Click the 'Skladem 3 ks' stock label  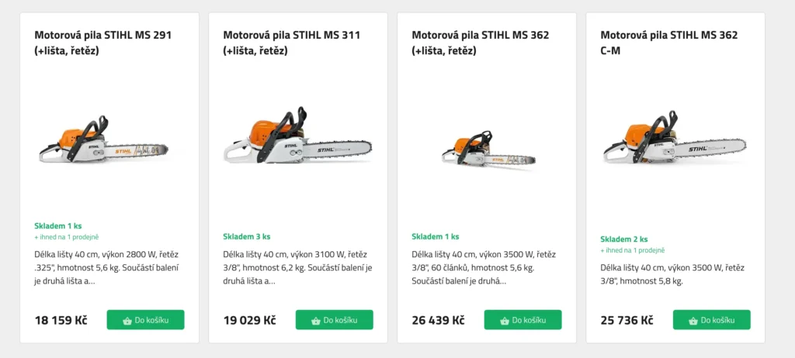pos(247,236)
